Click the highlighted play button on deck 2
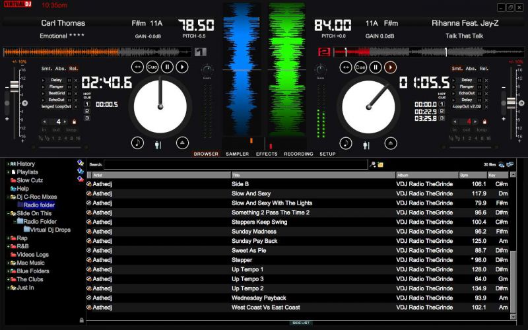 point(390,67)
